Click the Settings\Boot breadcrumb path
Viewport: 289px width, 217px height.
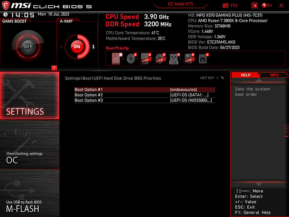113,78
